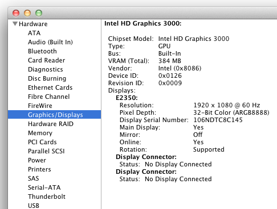The height and width of the screenshot is (209, 277).
Task: Click the second No Display Connected status
Action: (x=178, y=179)
